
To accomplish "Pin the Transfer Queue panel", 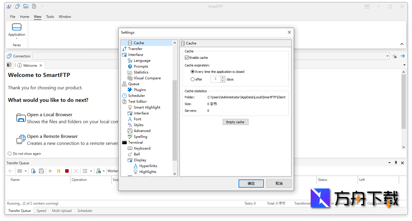I will (396, 163).
